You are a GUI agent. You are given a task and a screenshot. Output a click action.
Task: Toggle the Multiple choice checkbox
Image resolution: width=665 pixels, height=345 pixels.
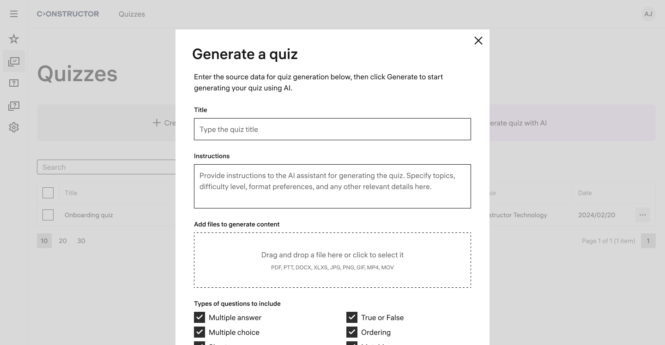199,332
